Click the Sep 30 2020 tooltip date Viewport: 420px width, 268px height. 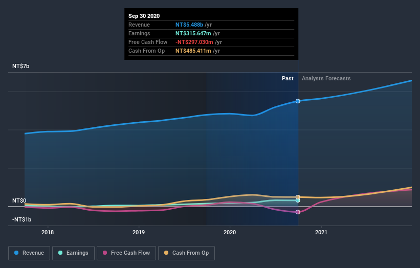click(144, 16)
